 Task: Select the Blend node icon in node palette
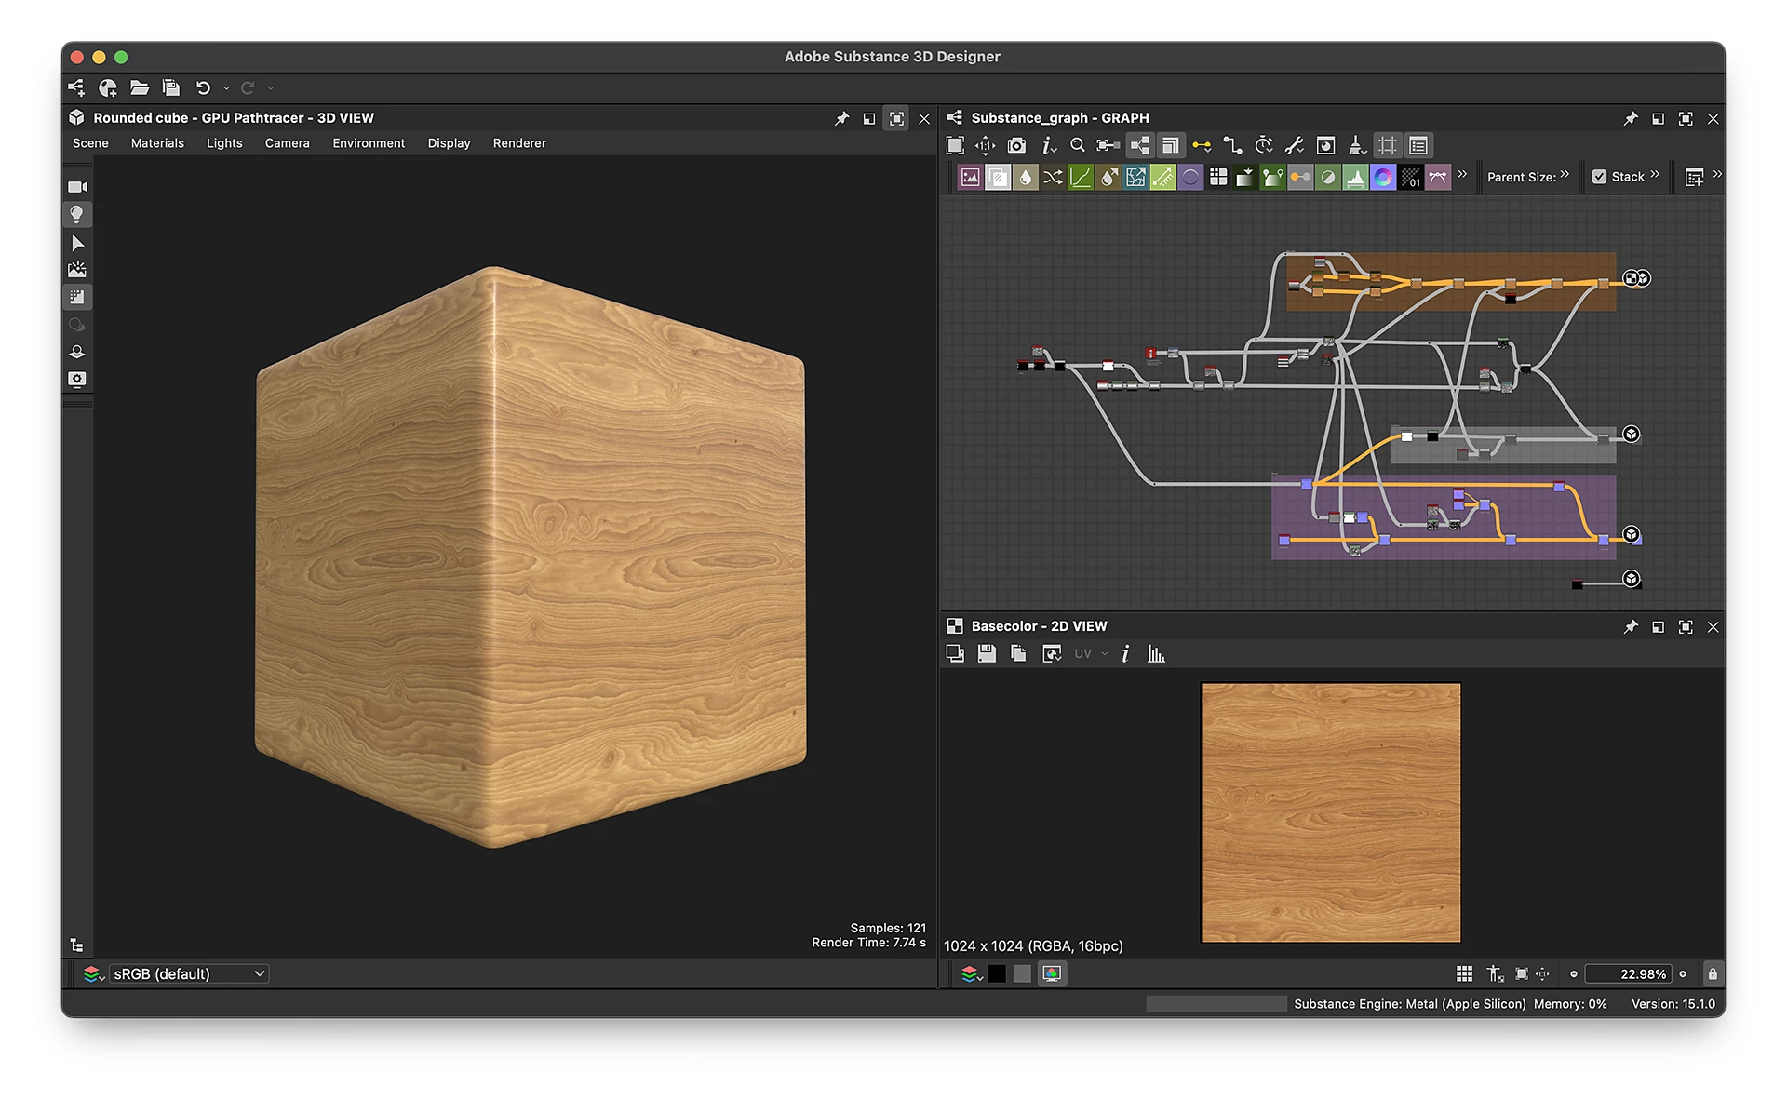[998, 177]
